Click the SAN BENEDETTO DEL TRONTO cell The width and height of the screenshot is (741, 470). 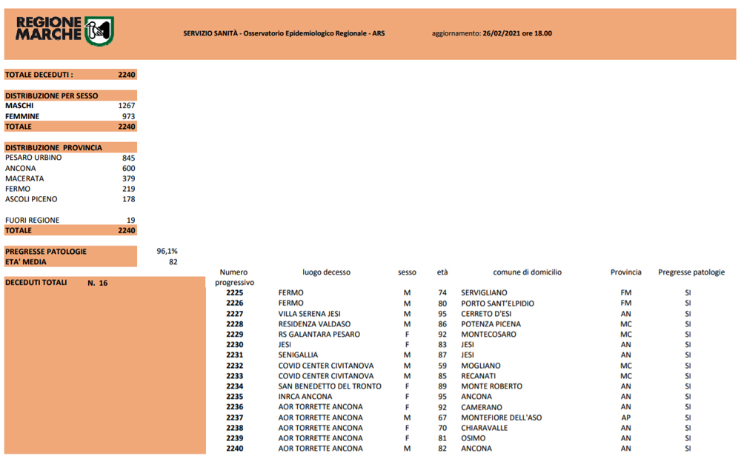click(330, 386)
